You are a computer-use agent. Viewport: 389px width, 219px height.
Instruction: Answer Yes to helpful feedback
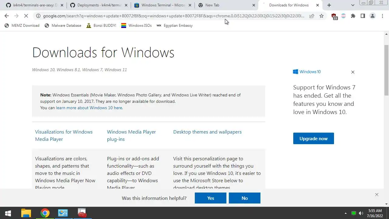click(x=211, y=198)
